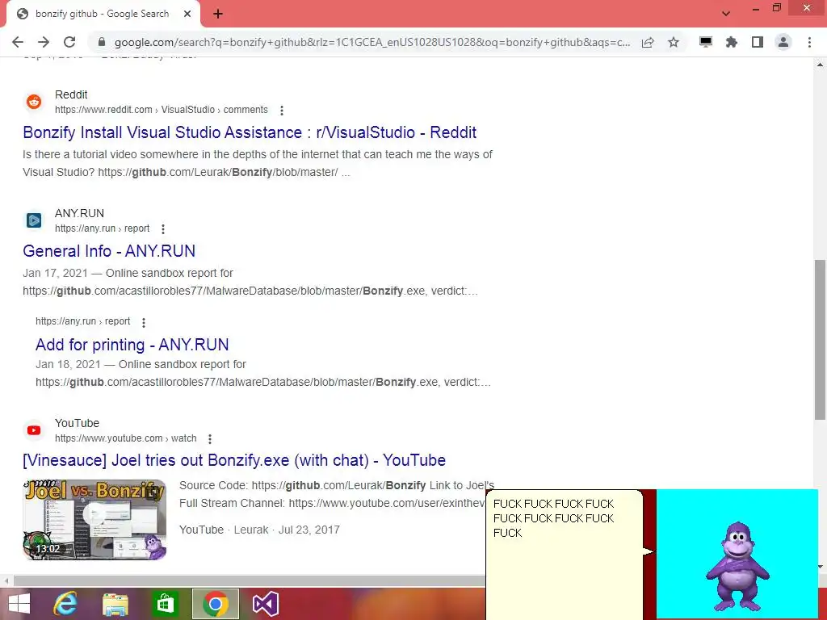
Task: Click the Reddit site name
Action: coord(71,95)
